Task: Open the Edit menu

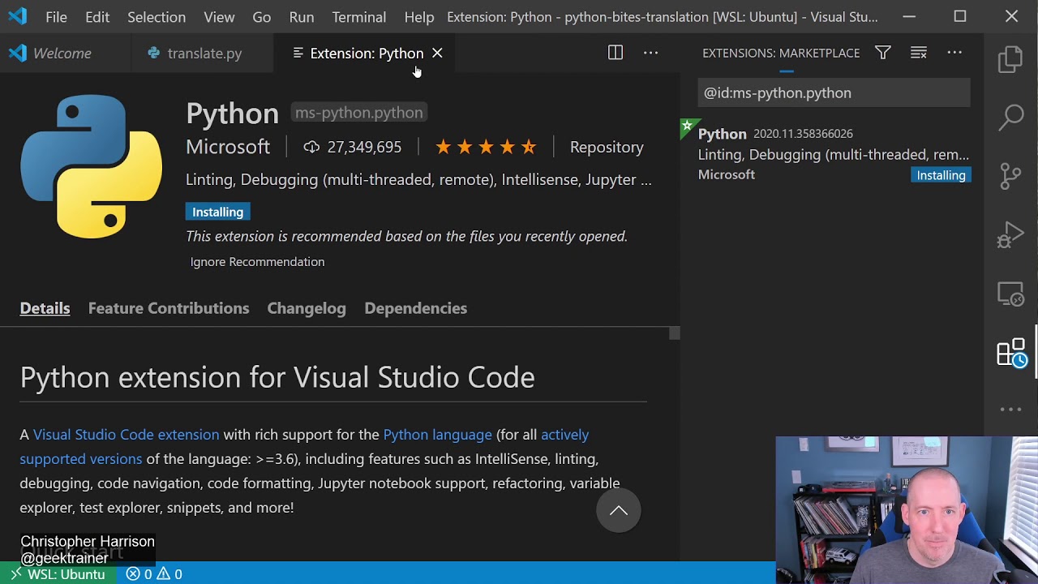Action: (x=97, y=17)
